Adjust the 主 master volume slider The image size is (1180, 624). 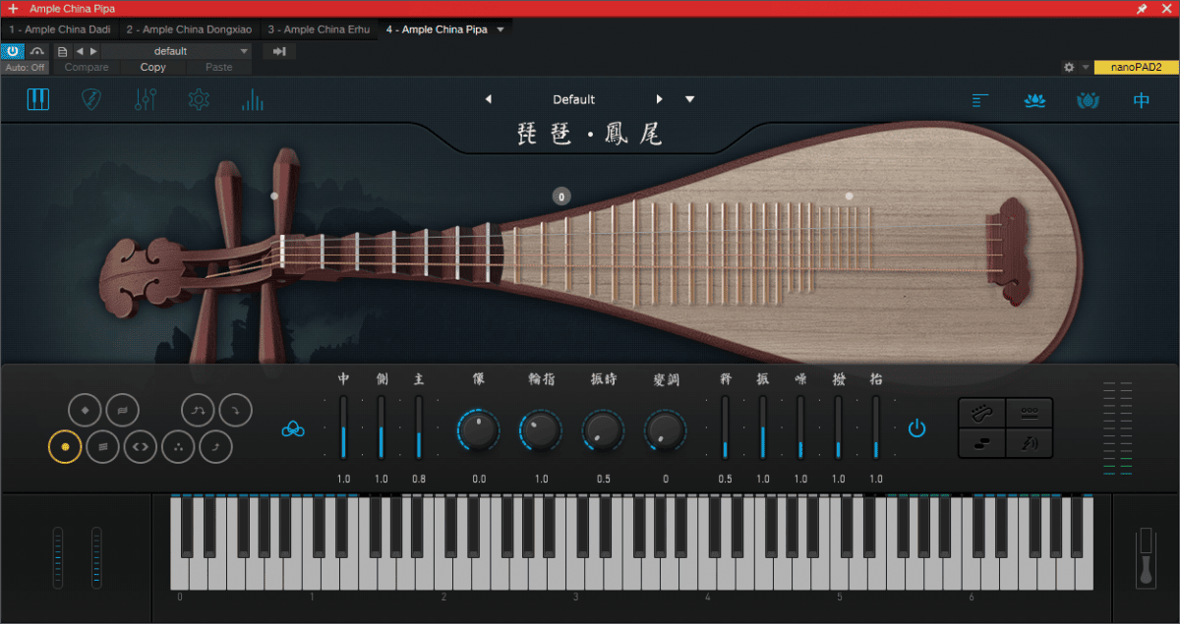click(419, 427)
